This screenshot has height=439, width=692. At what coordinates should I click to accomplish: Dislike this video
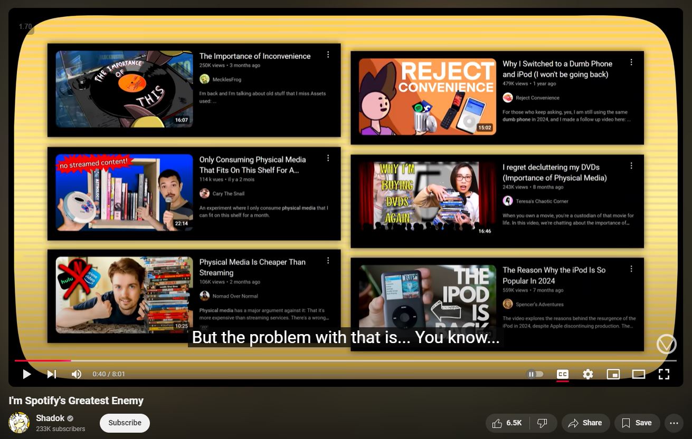(x=542, y=423)
